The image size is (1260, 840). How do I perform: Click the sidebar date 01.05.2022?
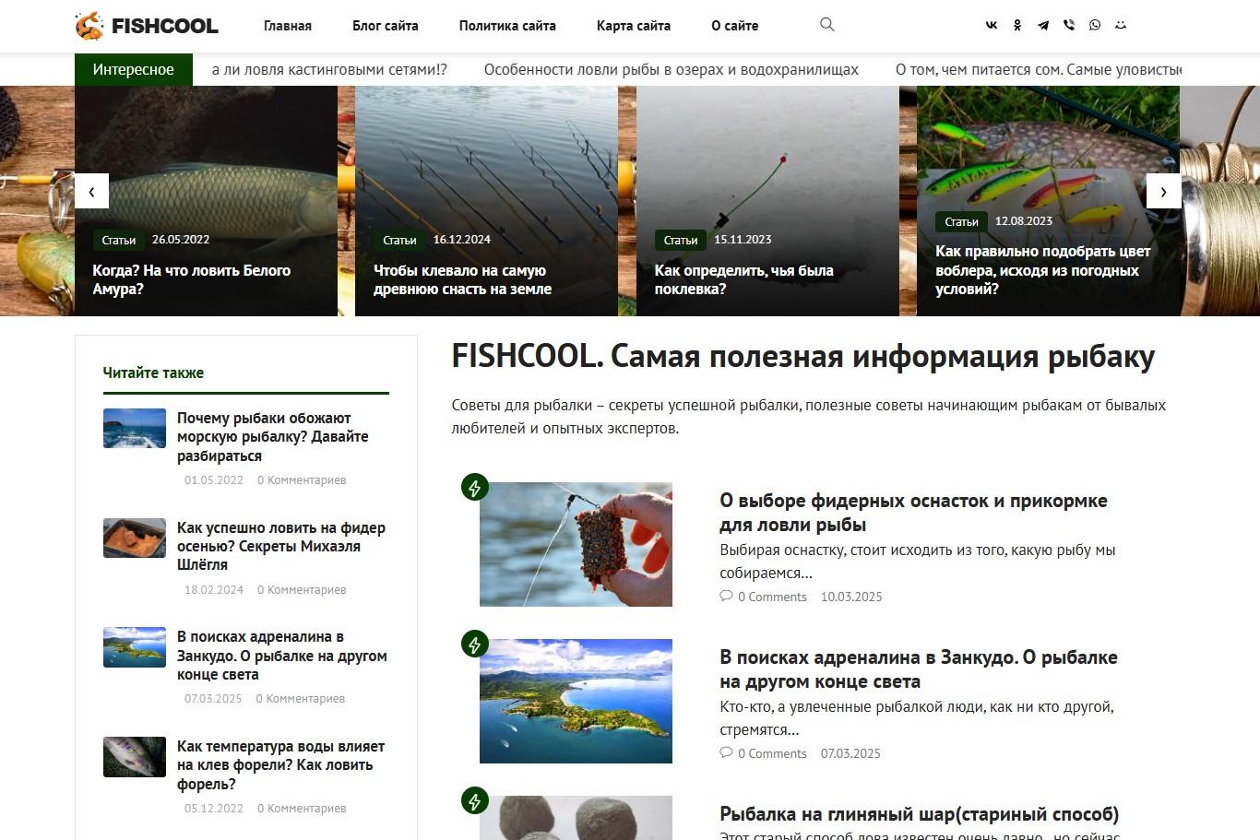click(214, 479)
